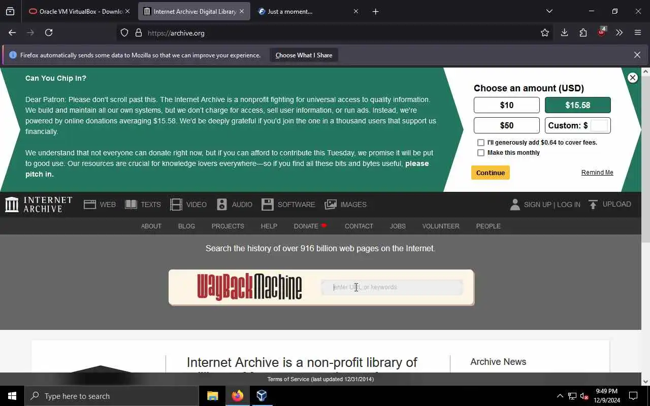
Task: Open the Software floppy disk icon
Action: pos(268,205)
